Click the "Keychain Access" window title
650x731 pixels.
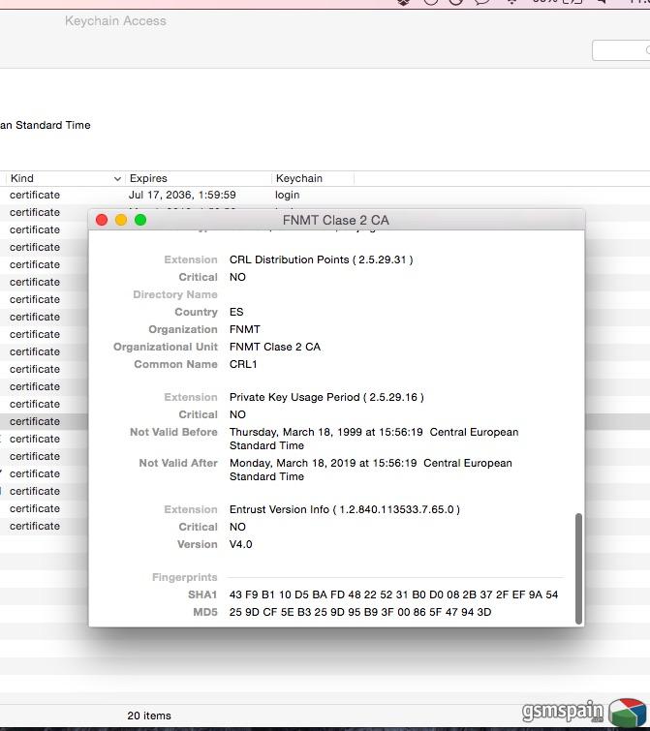[115, 21]
